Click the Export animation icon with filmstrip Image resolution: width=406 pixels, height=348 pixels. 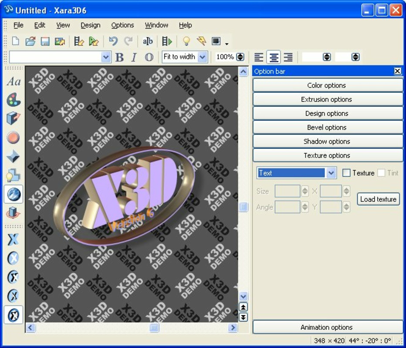[79, 41]
